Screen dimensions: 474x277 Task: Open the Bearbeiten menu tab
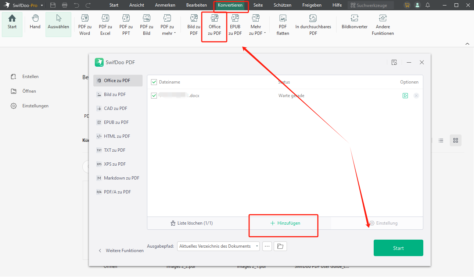[x=197, y=5]
